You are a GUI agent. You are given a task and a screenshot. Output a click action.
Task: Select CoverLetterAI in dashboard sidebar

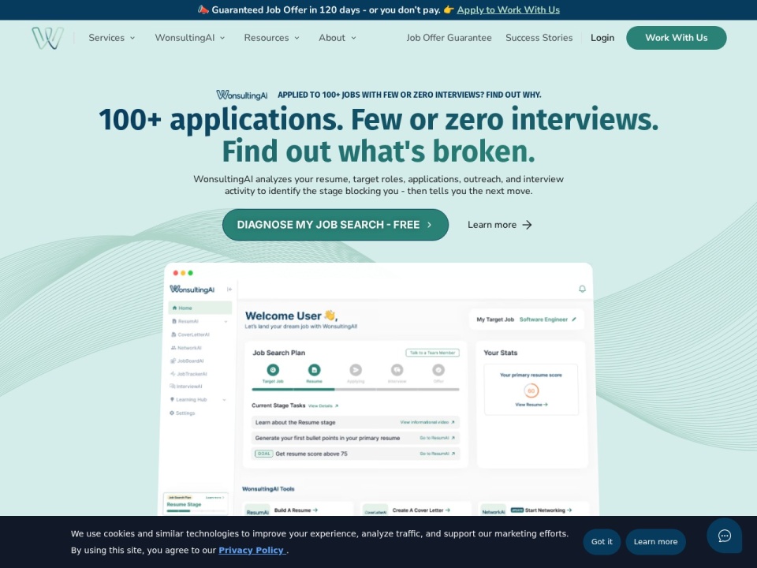tap(190, 334)
